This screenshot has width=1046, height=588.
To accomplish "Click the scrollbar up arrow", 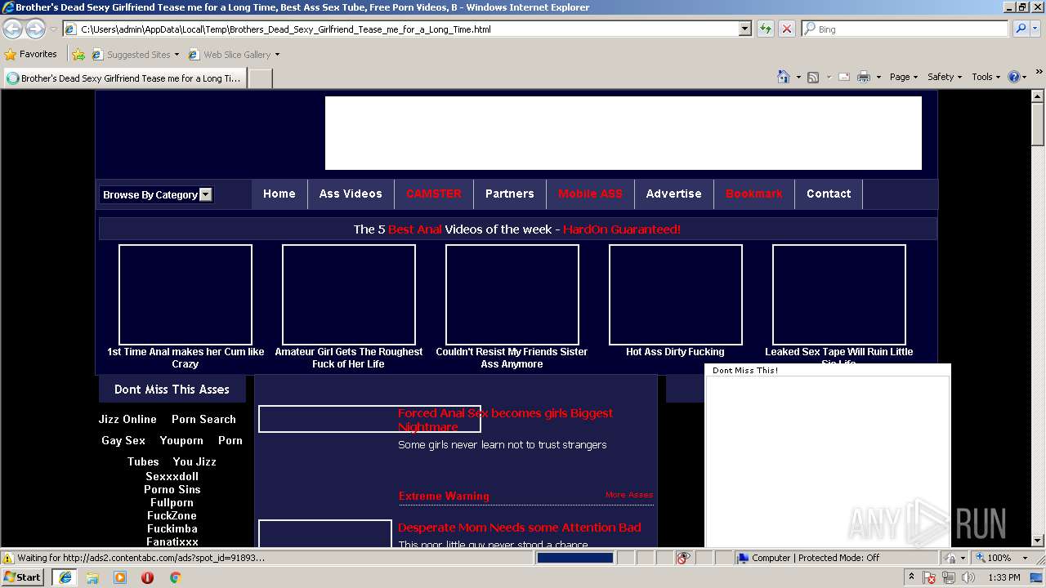I will [1038, 97].
